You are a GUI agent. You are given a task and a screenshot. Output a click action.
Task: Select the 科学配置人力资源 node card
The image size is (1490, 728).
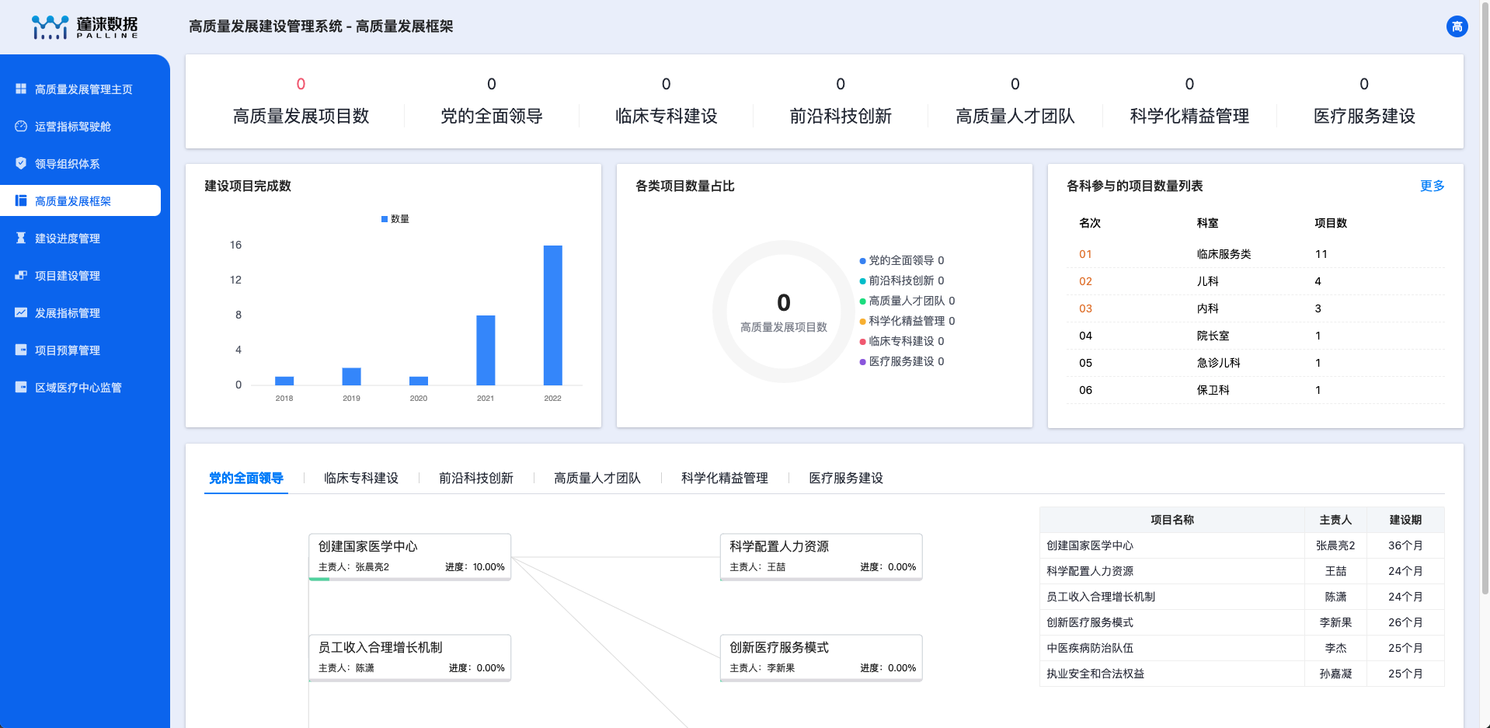(821, 556)
